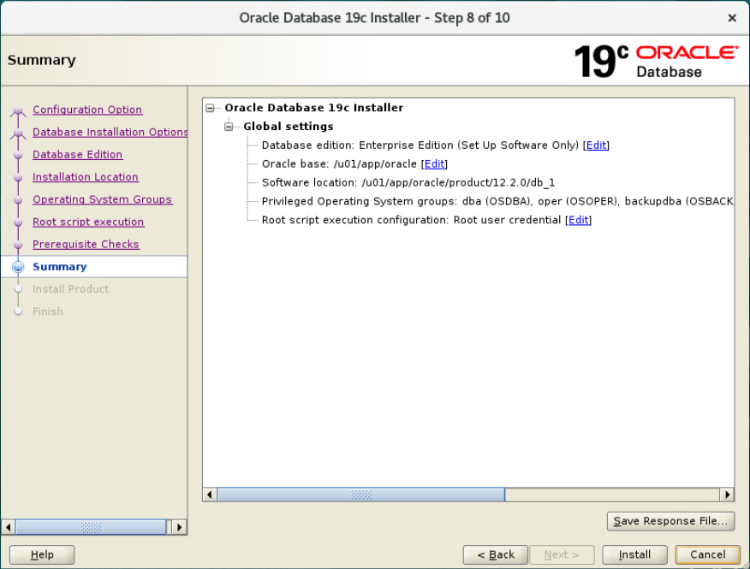Image resolution: width=750 pixels, height=569 pixels.
Task: Edit the Database edition setting
Action: click(596, 145)
